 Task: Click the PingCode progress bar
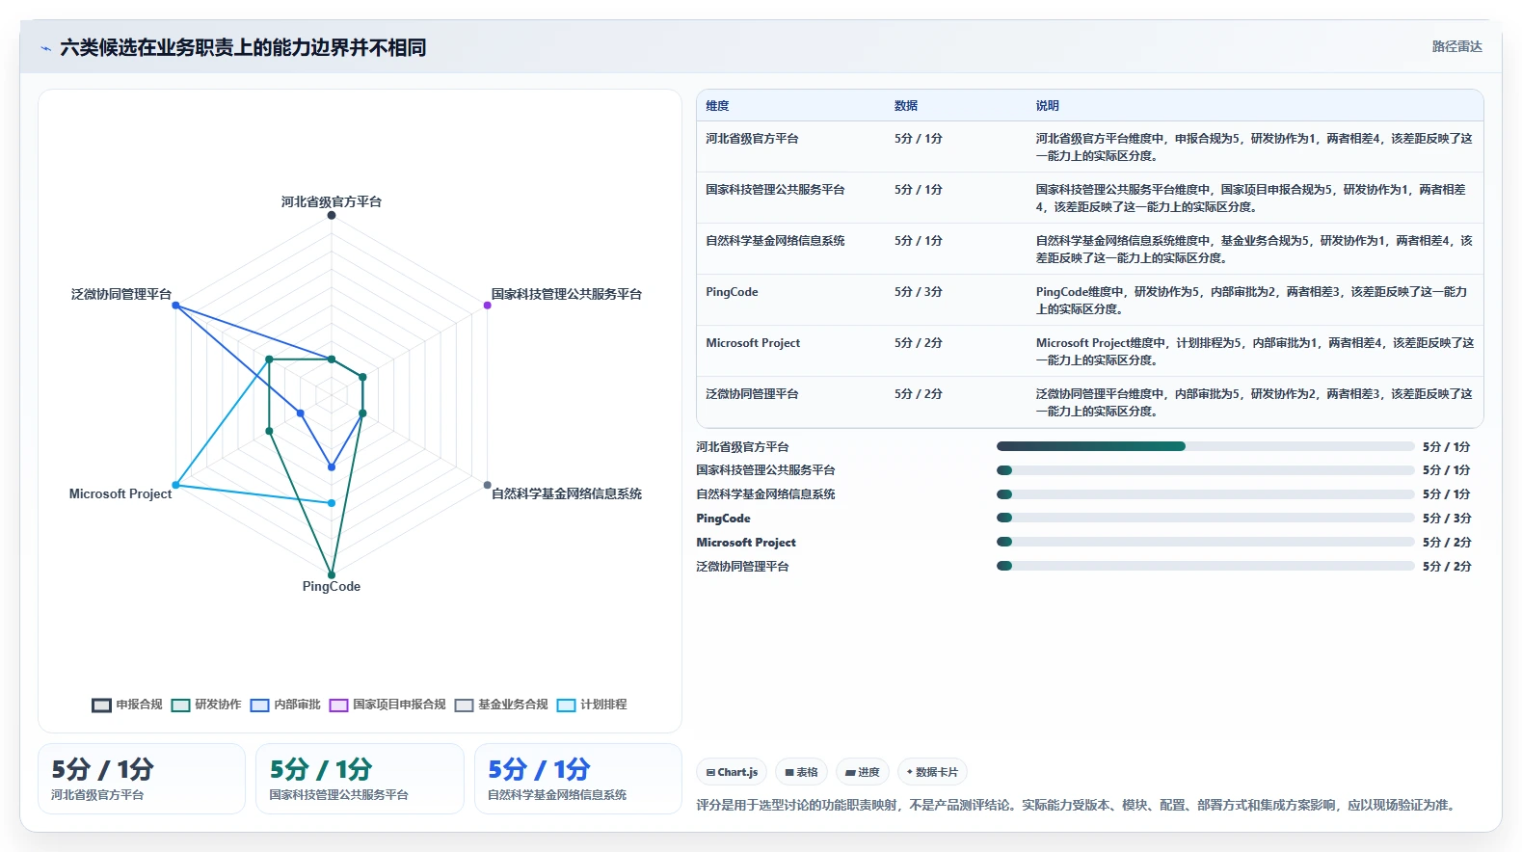[x=1205, y=518]
